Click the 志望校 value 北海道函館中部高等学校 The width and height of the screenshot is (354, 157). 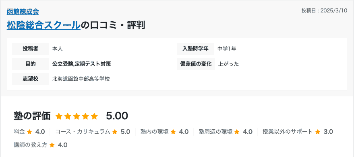click(x=81, y=79)
